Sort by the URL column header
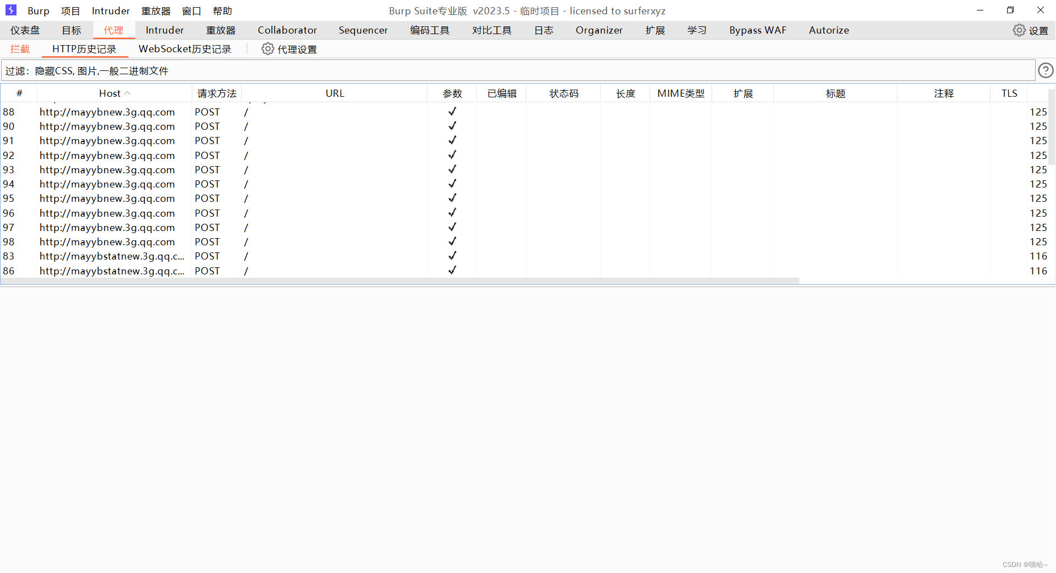Screen dimensions: 1056x573 point(334,93)
